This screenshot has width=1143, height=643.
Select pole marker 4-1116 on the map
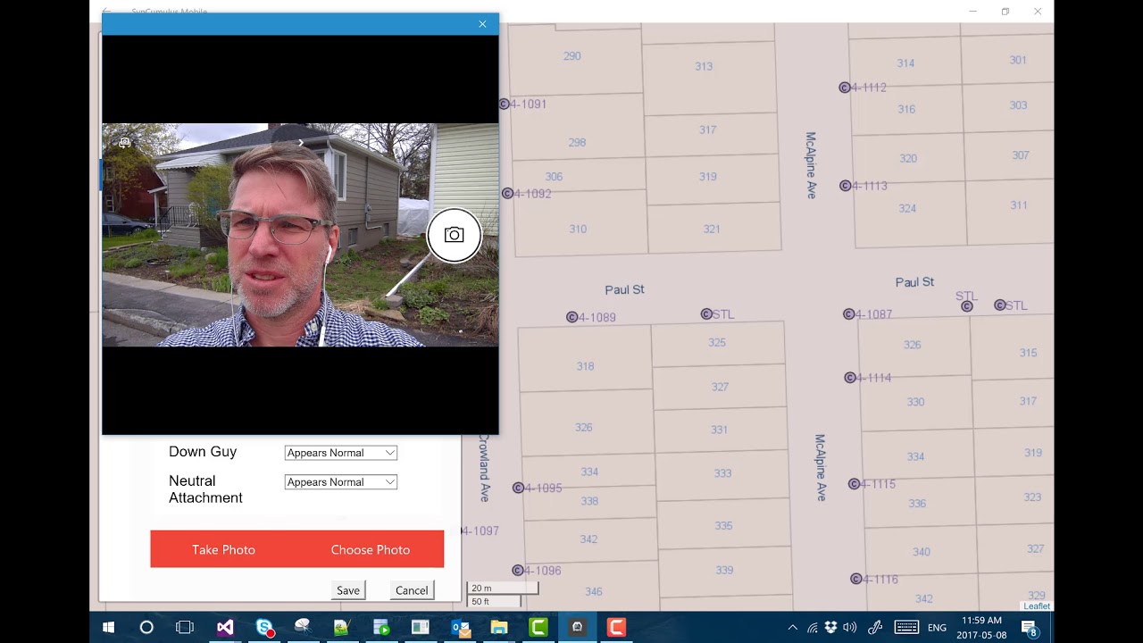856,580
